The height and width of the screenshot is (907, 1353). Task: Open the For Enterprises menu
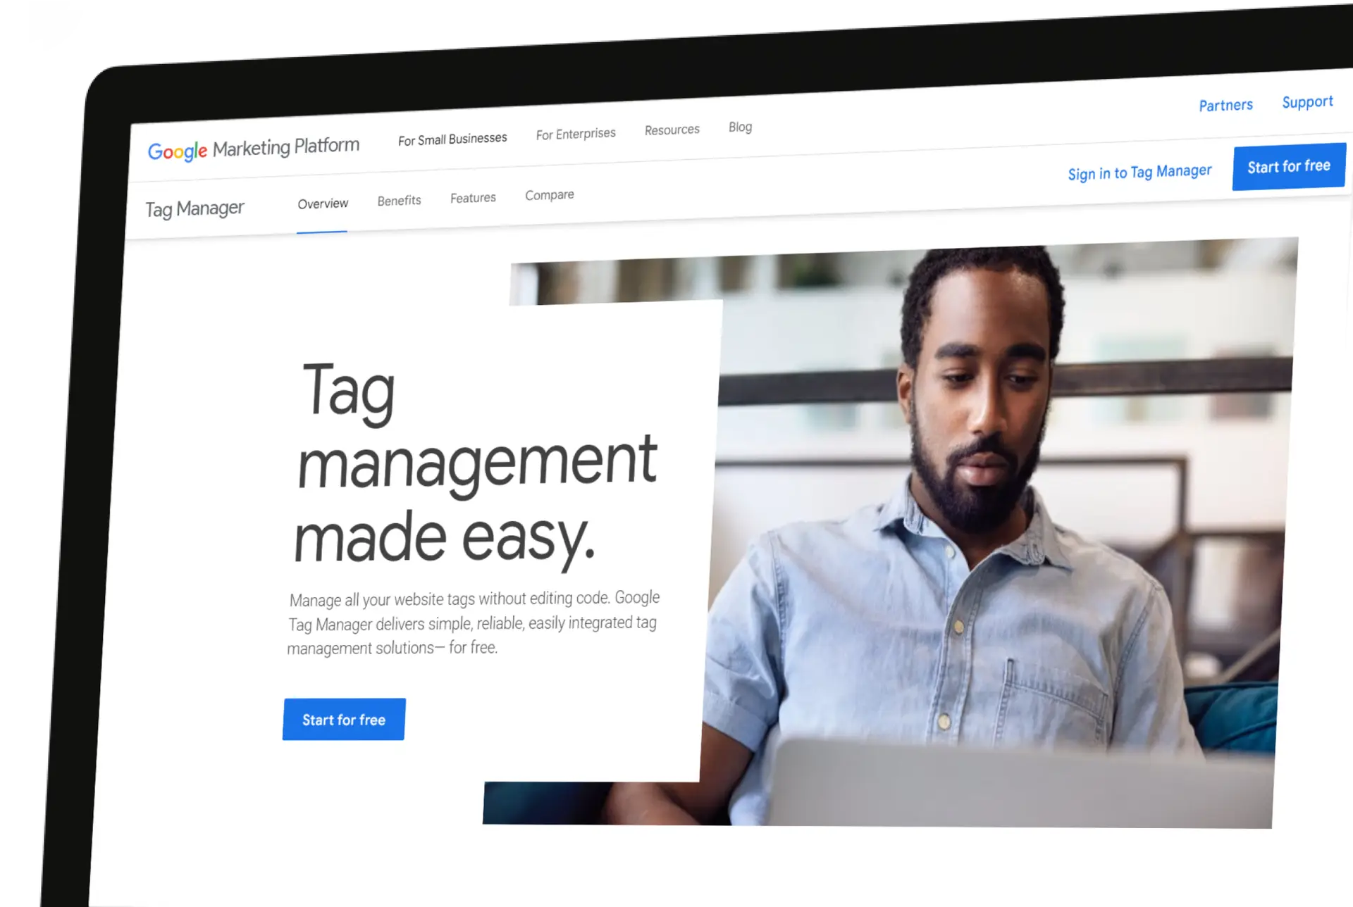576,134
